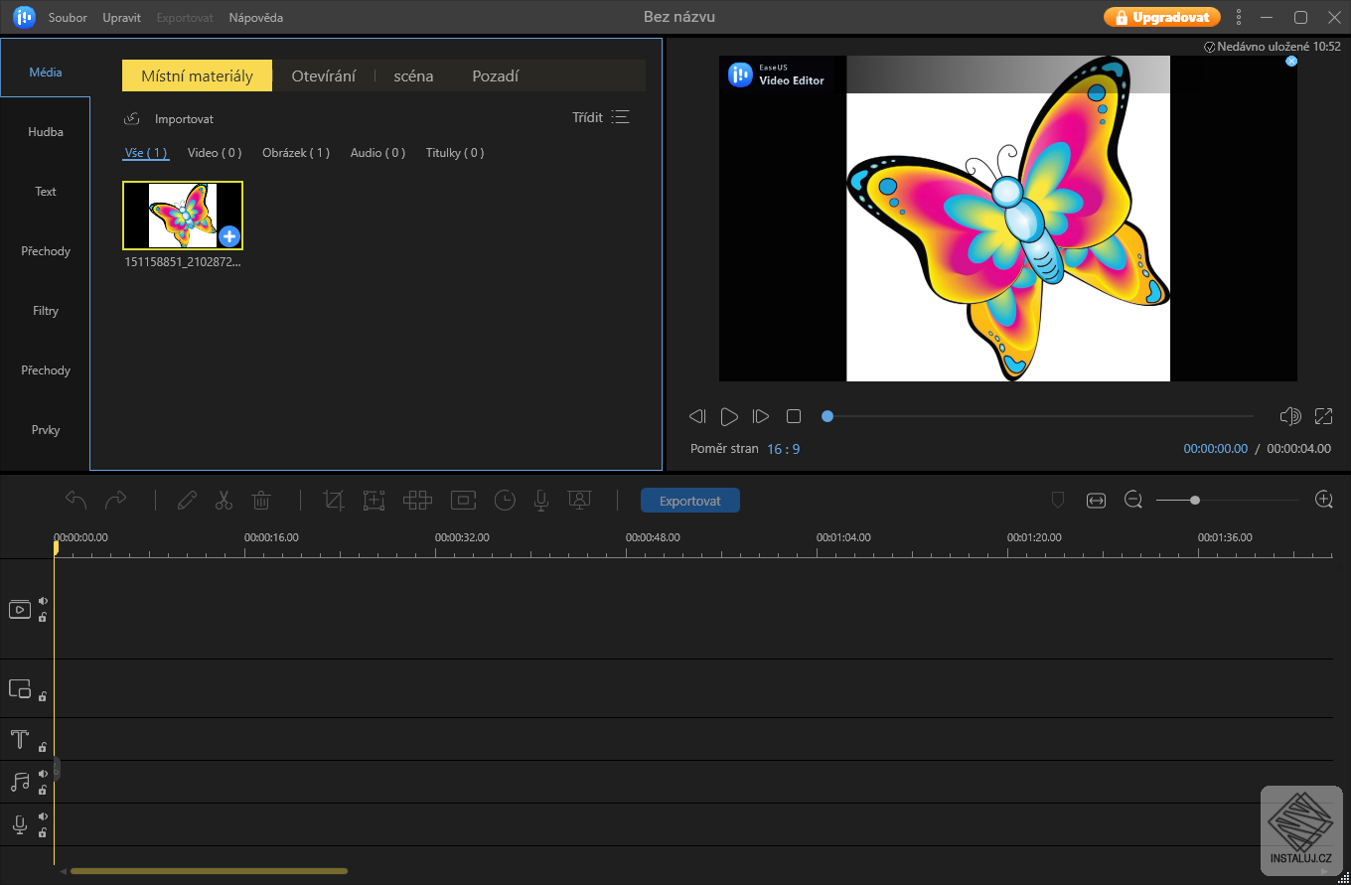Viewport: 1351px width, 885px height.
Task: Open the Speed/duration tool
Action: tap(505, 500)
